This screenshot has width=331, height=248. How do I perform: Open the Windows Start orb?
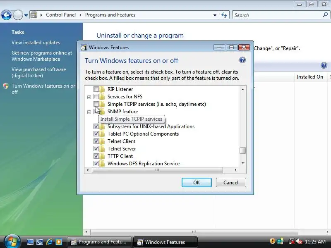(x=12, y=242)
